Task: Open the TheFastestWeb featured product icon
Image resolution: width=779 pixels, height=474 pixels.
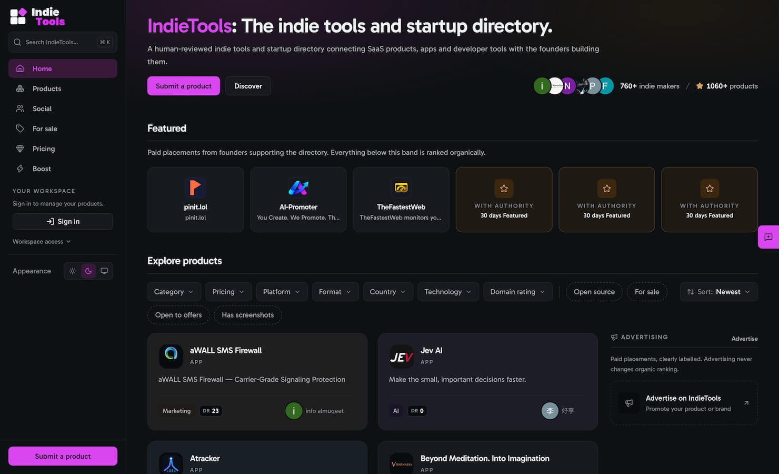Action: (x=401, y=187)
